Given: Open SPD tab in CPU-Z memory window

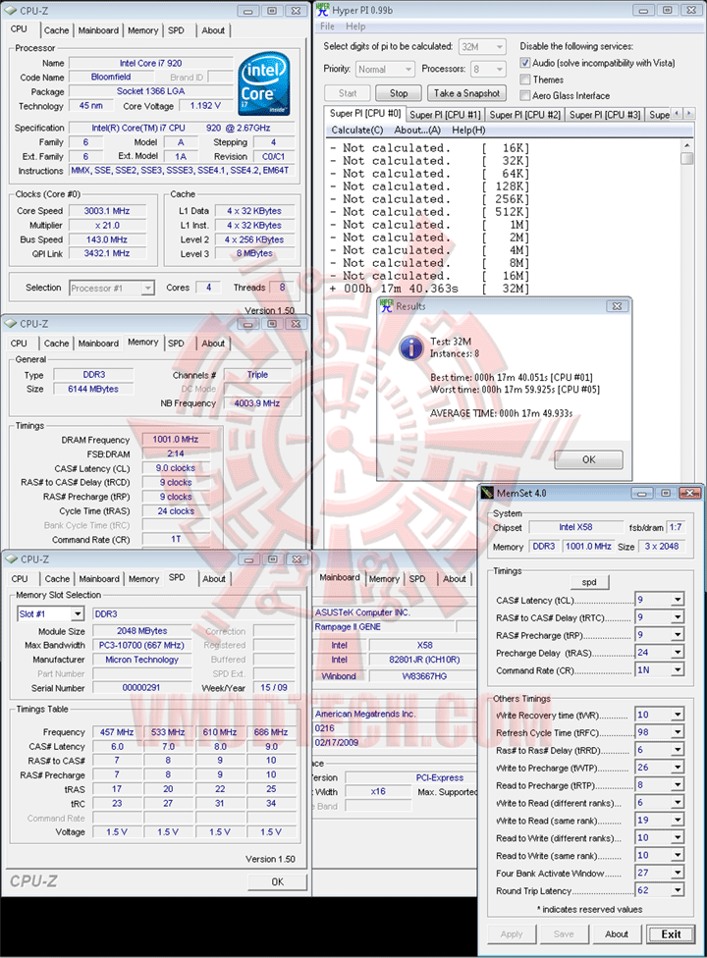Looking at the screenshot, I should (176, 344).
